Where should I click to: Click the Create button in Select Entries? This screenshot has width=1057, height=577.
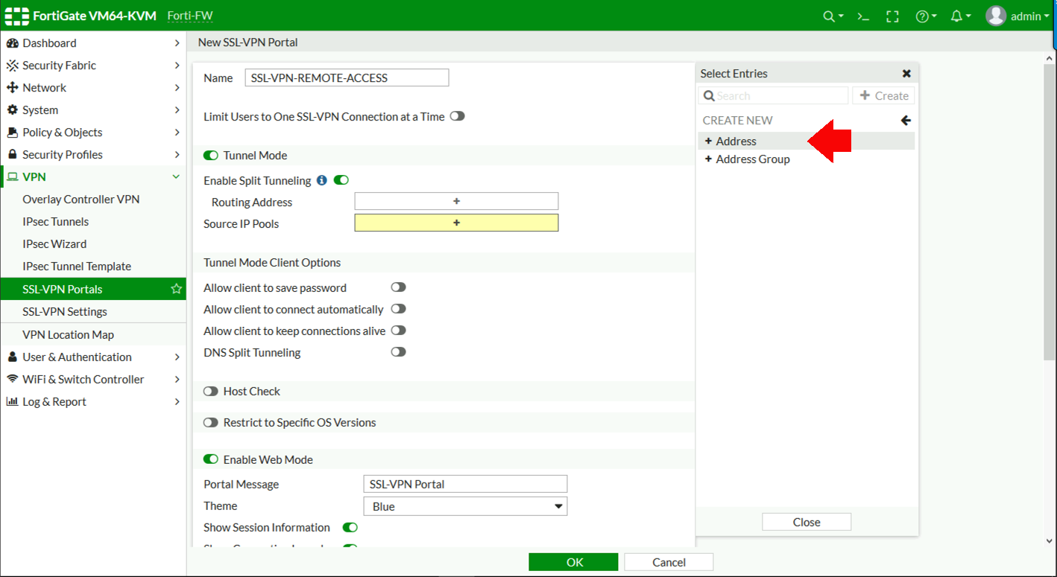[x=883, y=95]
